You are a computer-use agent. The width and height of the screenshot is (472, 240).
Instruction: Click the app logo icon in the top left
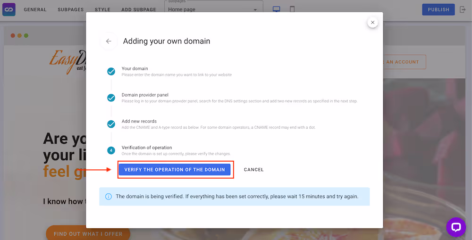[x=9, y=9]
